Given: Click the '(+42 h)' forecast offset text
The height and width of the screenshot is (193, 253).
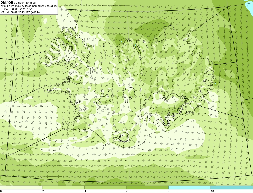Looking at the screenshot, I should (x=35, y=12).
